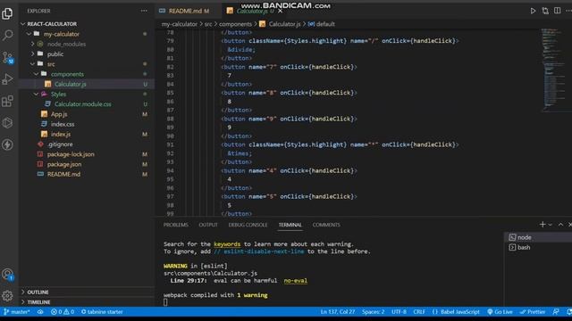
Task: Open errors and warnings count in status bar
Action: 63,312
